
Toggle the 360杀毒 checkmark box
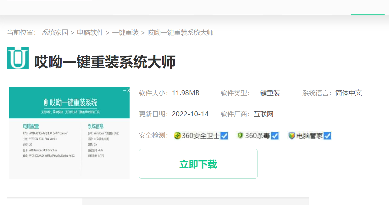[275, 136]
